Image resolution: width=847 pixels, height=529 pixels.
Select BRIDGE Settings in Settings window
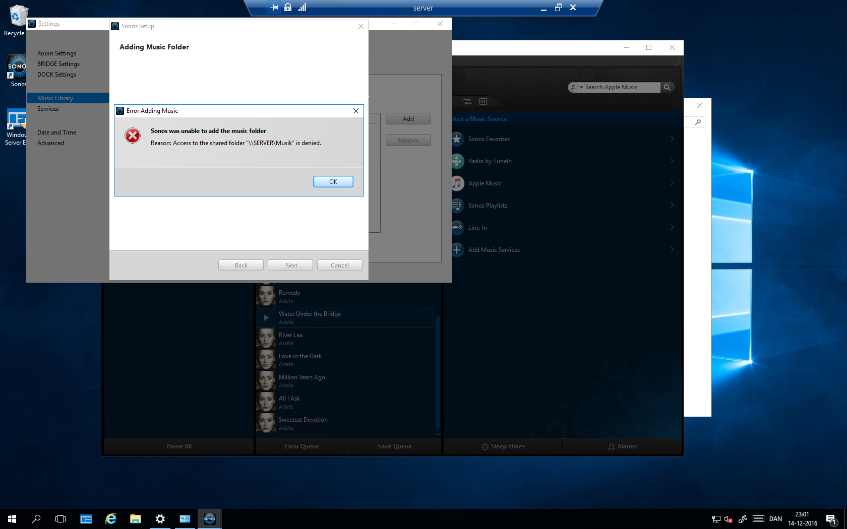58,64
